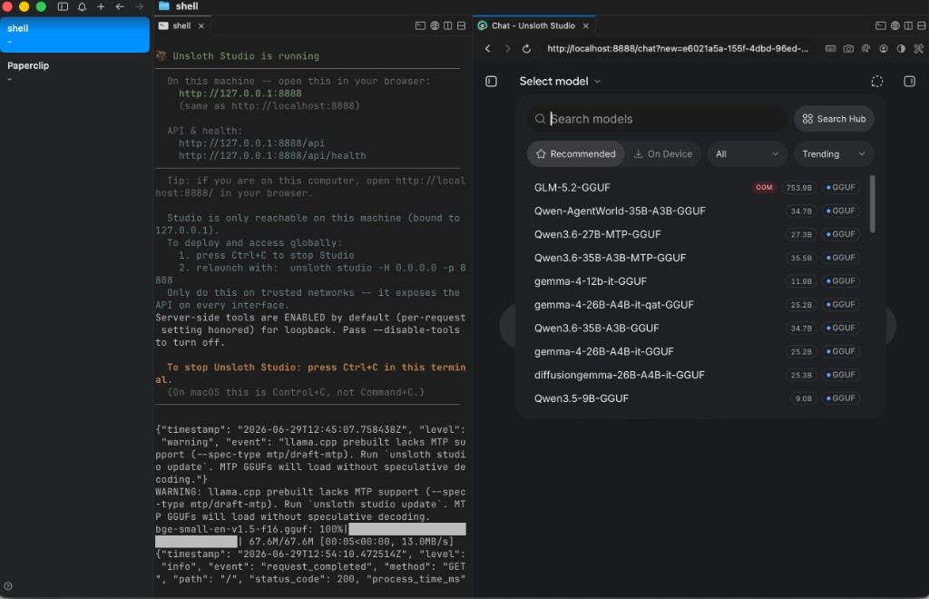The height and width of the screenshot is (599, 929).
Task: Click the help icon at bottom left
Action: [8, 586]
